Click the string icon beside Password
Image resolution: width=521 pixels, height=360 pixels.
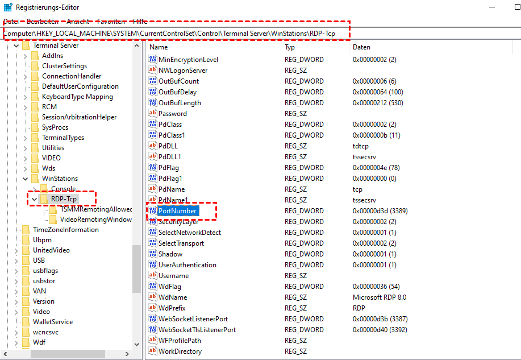[152, 114]
